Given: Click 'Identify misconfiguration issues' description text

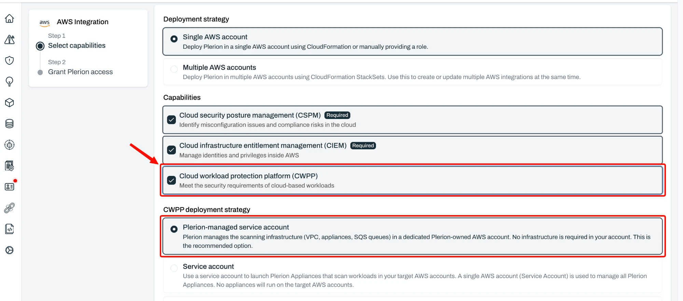Looking at the screenshot, I should 268,125.
